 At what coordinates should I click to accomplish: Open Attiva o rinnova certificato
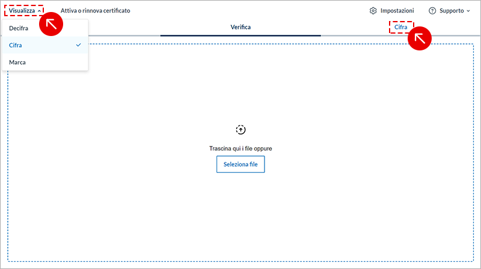pyautogui.click(x=95, y=11)
